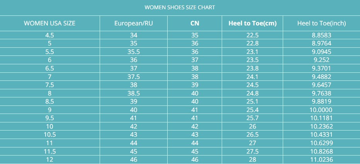Click European size 35.5 cell
360x164 pixels.
(x=134, y=52)
